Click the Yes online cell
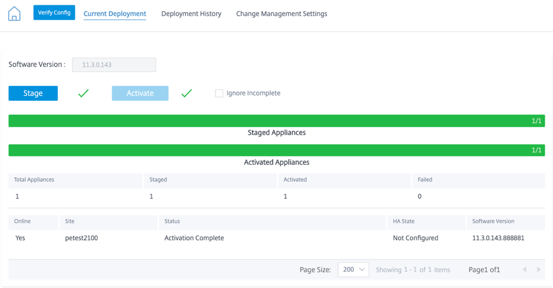Viewport: 553px width, 288px height. pyautogui.click(x=20, y=238)
